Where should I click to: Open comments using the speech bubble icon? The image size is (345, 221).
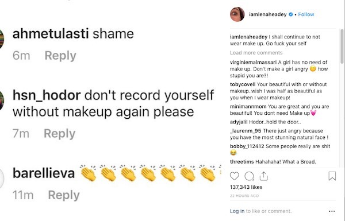point(249,176)
